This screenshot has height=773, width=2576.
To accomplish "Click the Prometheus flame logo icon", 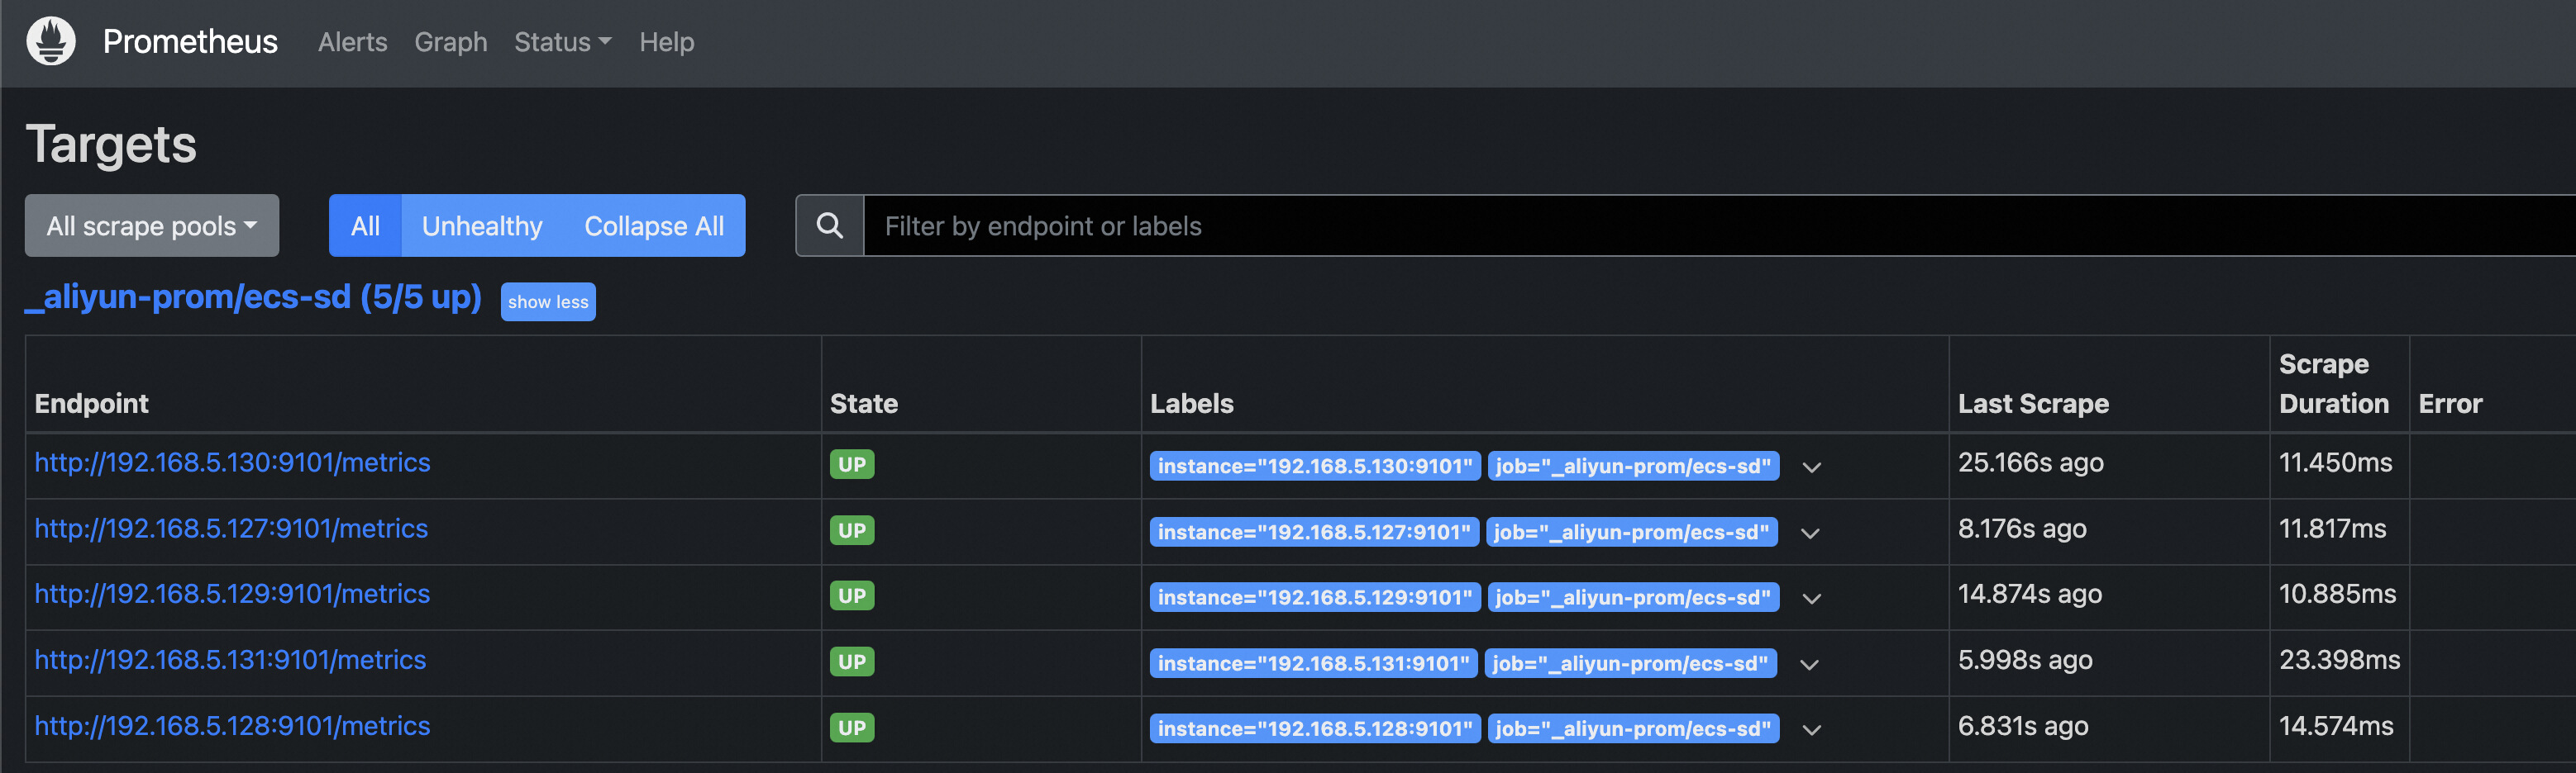I will (x=51, y=41).
